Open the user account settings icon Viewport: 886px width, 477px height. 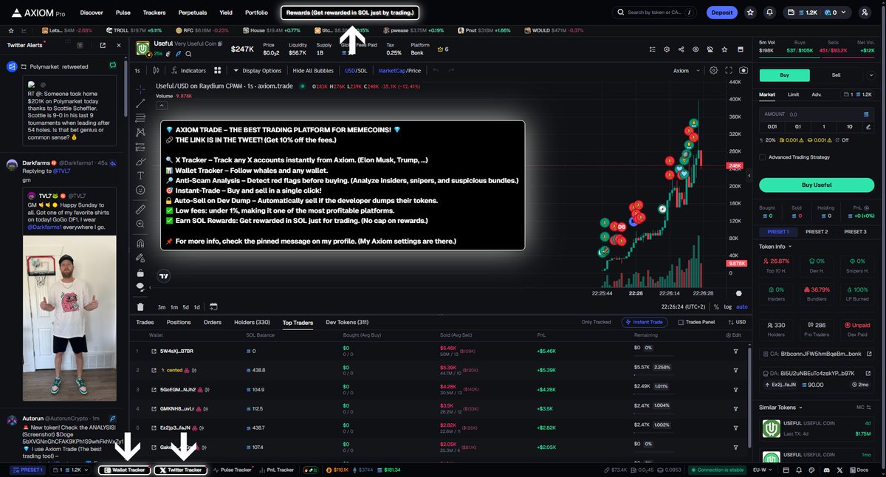pyautogui.click(x=865, y=13)
